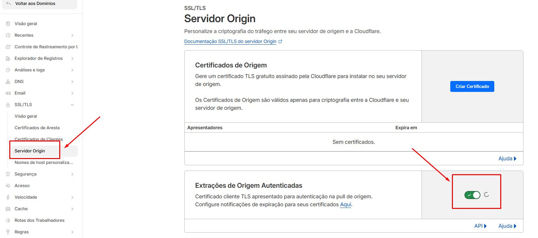The image size is (538, 238).
Task: Click the Criar Certificado button
Action: (472, 86)
